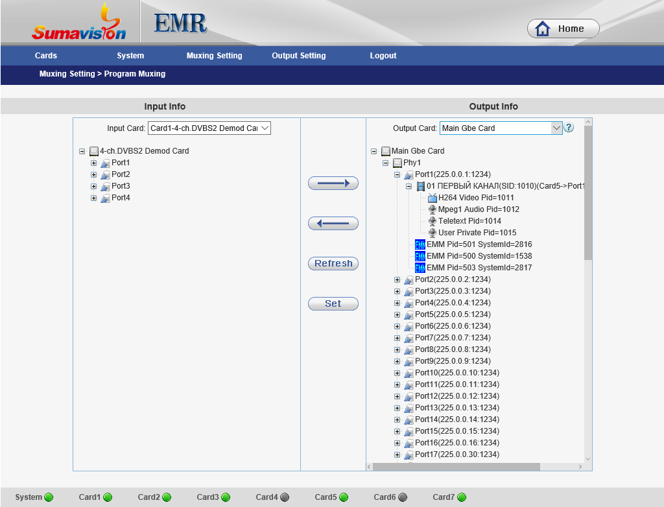The width and height of the screenshot is (664, 507).
Task: Click the H264 Video Pid=1011 icon
Action: pyautogui.click(x=433, y=198)
